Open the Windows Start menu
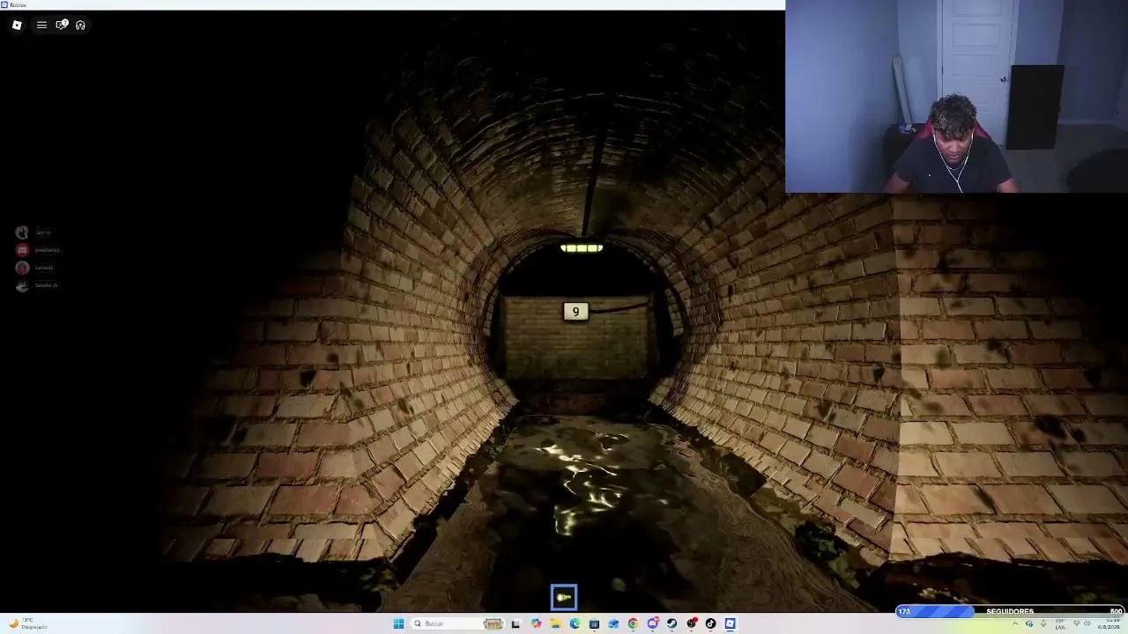The width and height of the screenshot is (1128, 634). click(398, 623)
